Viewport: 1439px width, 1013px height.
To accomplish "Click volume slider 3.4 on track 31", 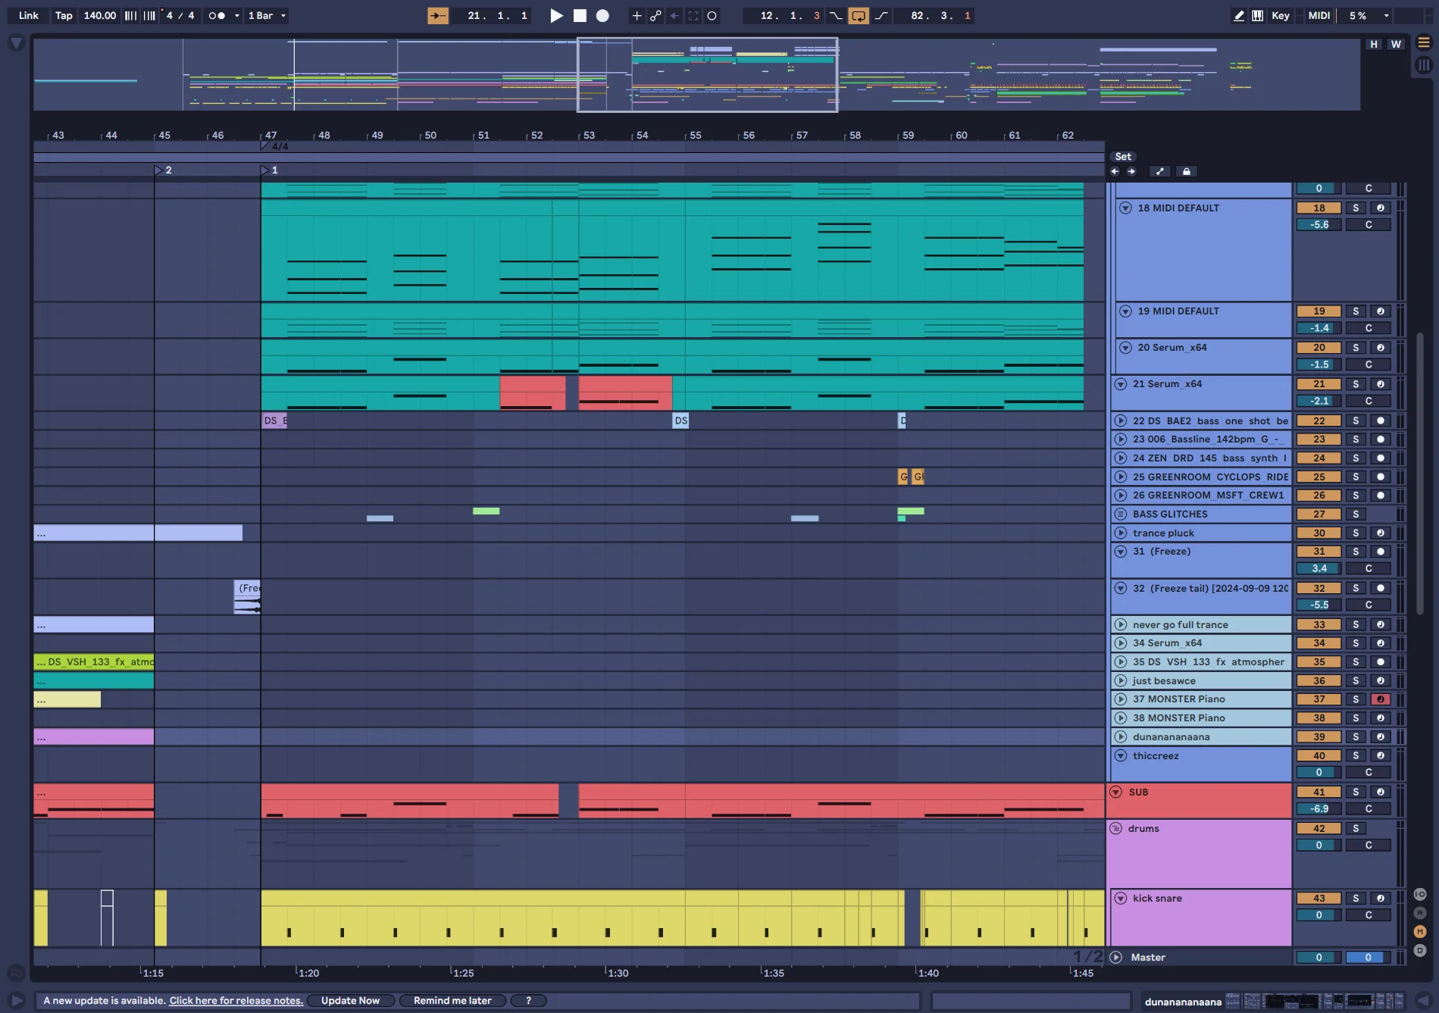I will click(x=1319, y=568).
